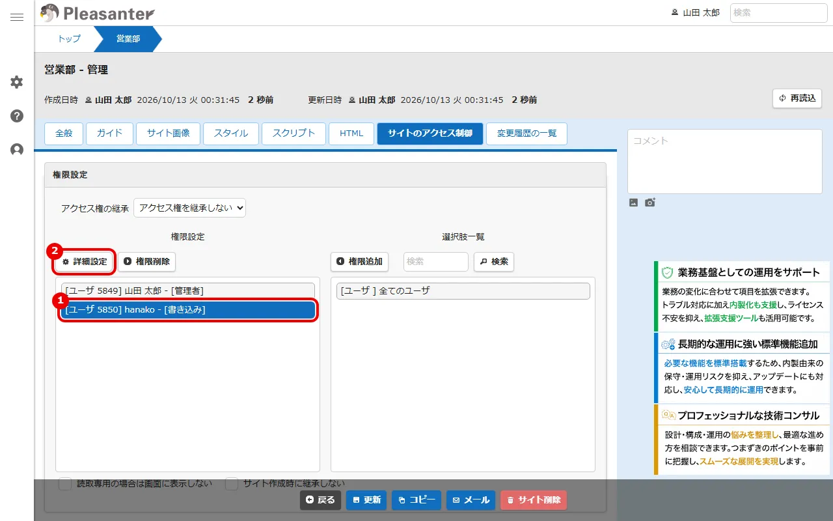Screen dimensions: 833x521
Task: Go to the トップ breadcrumb
Action: [69, 39]
